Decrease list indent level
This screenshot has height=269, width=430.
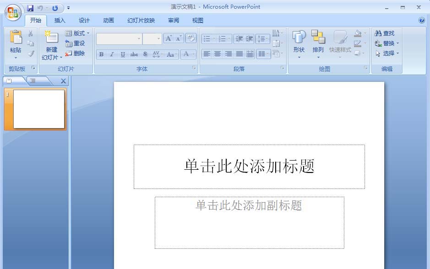click(x=239, y=38)
